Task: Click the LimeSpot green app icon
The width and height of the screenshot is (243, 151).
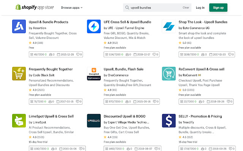Action: tap(19, 121)
